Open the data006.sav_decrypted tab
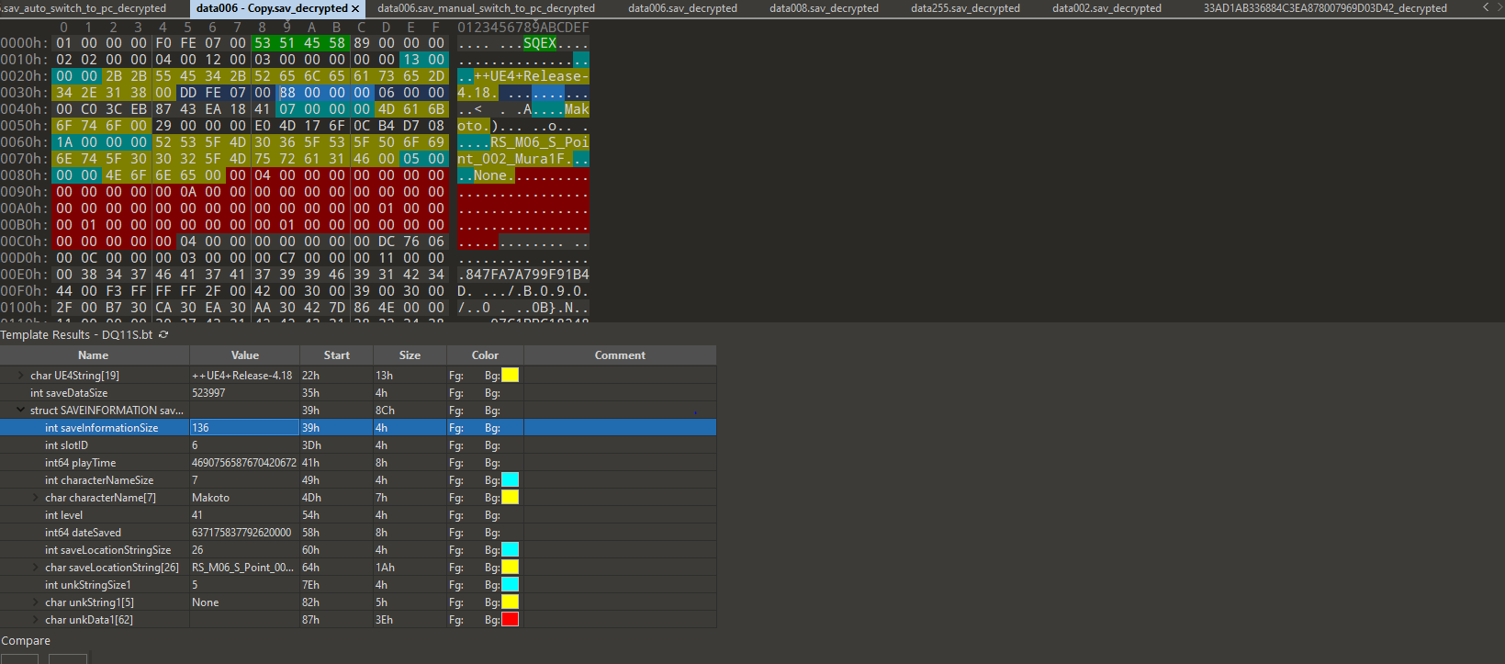Image resolution: width=1505 pixels, height=664 pixels. click(x=682, y=8)
